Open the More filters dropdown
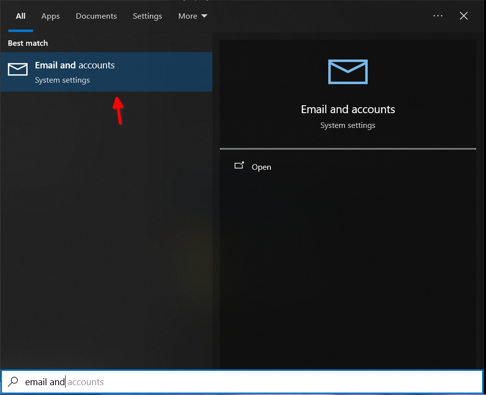486x395 pixels. click(192, 16)
